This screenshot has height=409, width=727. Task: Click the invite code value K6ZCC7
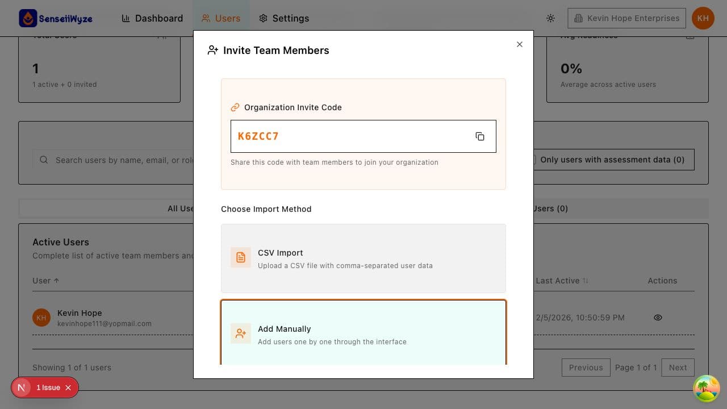[258, 136]
